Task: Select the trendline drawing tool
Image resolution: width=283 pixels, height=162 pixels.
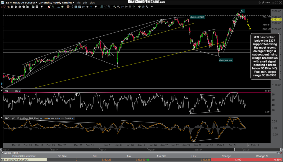Action: pyautogui.click(x=105, y=7)
